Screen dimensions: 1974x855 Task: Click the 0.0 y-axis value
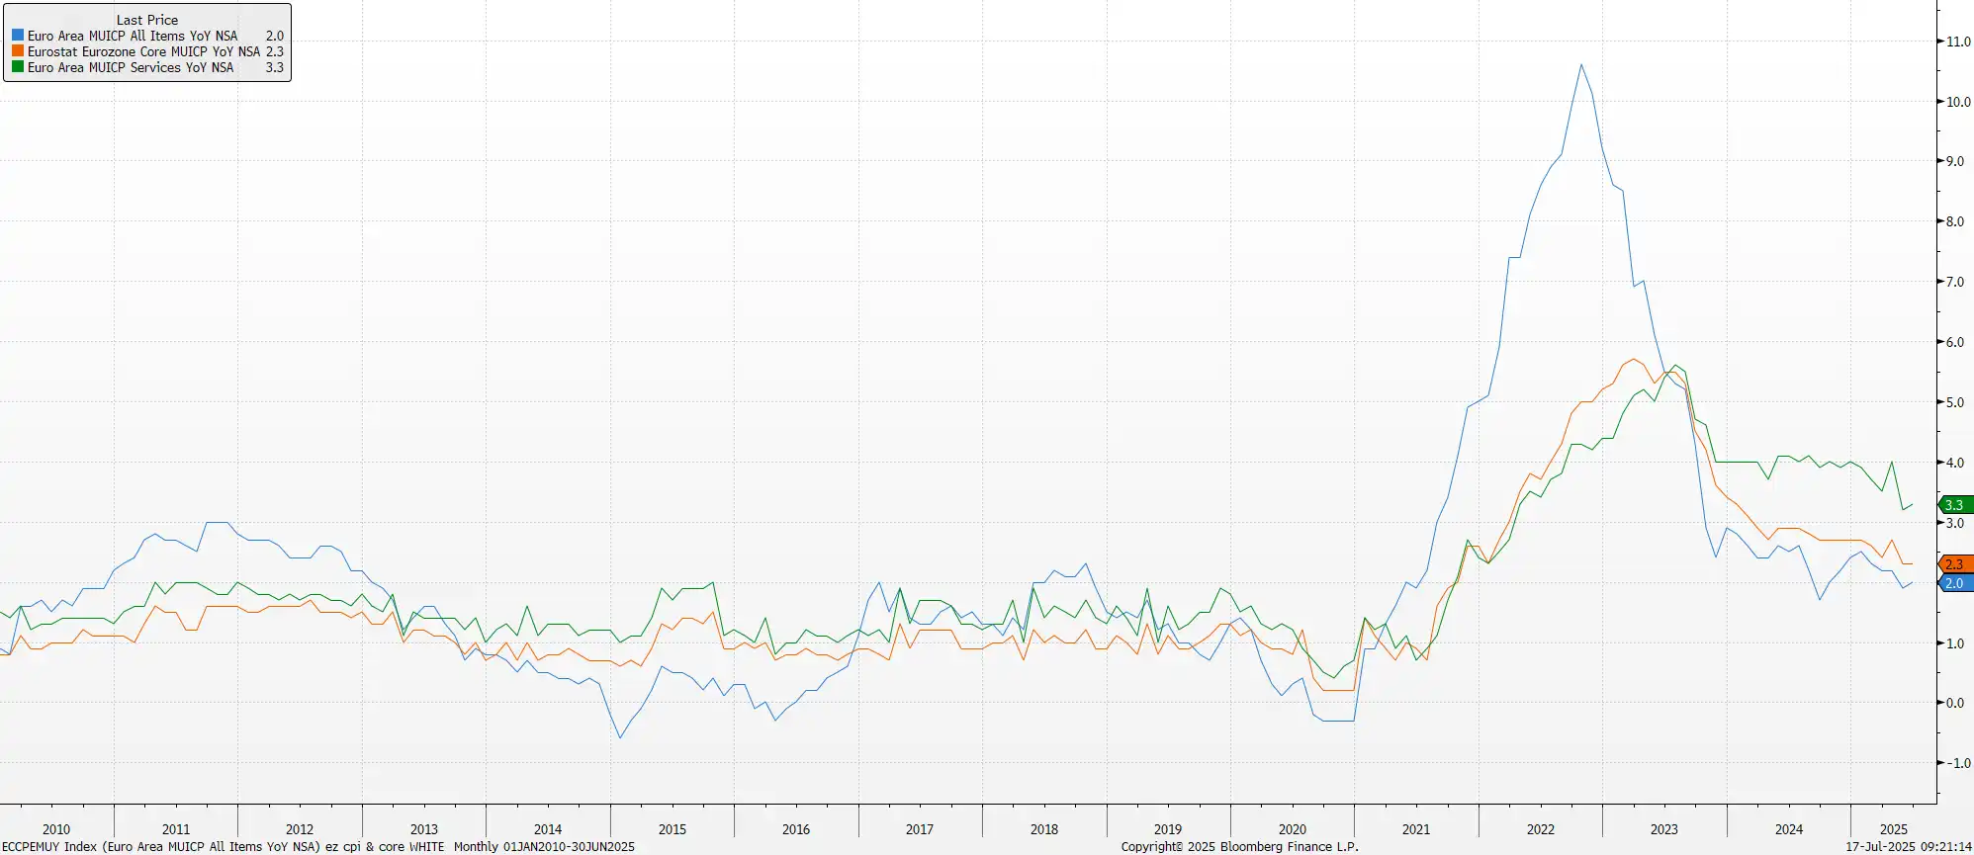[1955, 703]
